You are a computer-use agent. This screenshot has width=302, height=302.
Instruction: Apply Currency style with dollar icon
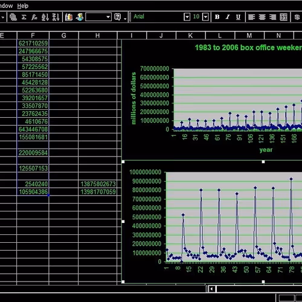[x=297, y=17]
